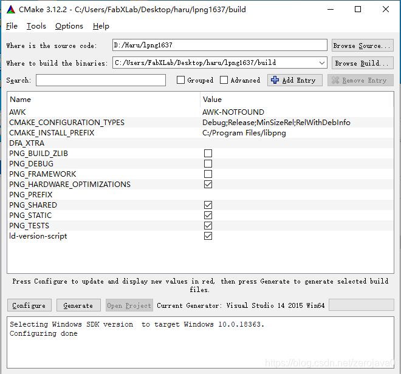
Task: Select the PNG_STATIC name
Action: click(30, 216)
